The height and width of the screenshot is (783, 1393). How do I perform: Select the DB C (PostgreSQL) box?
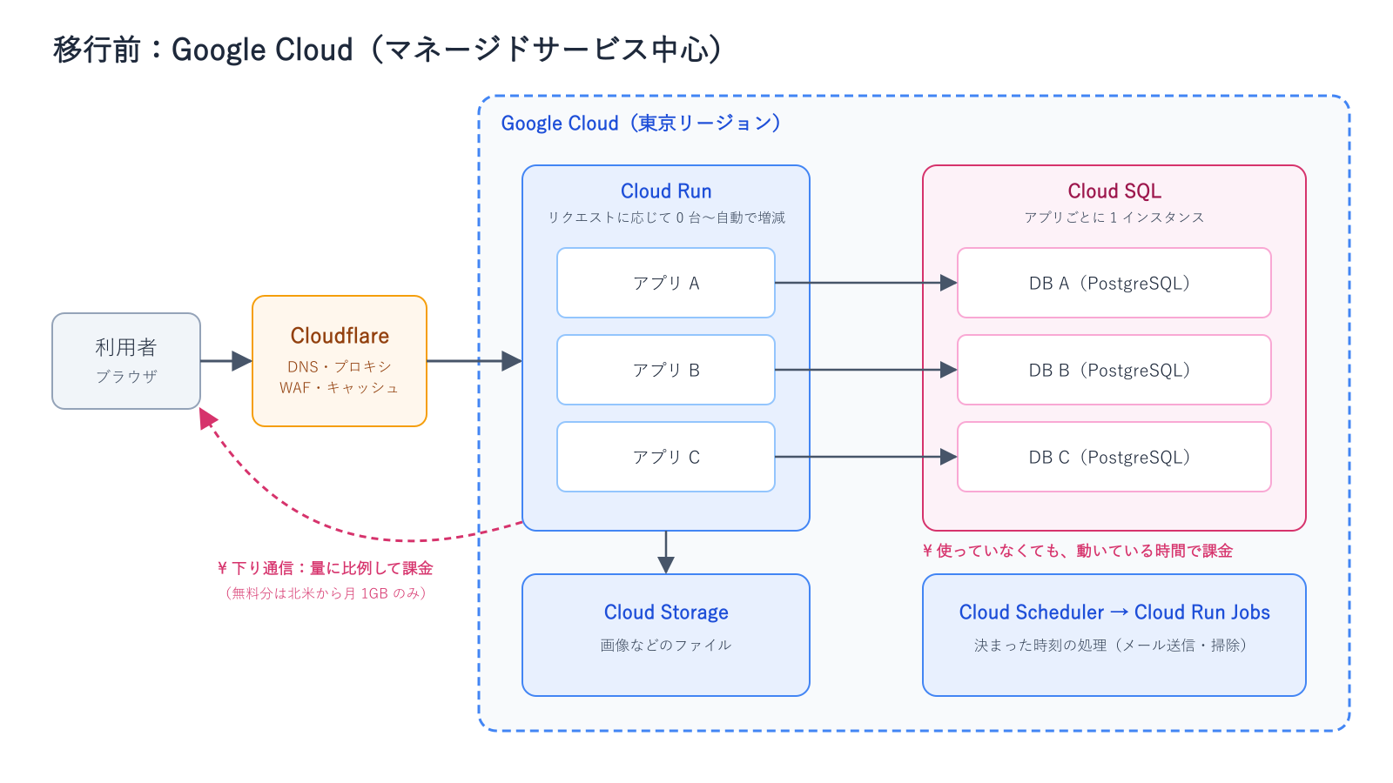(x=1114, y=457)
